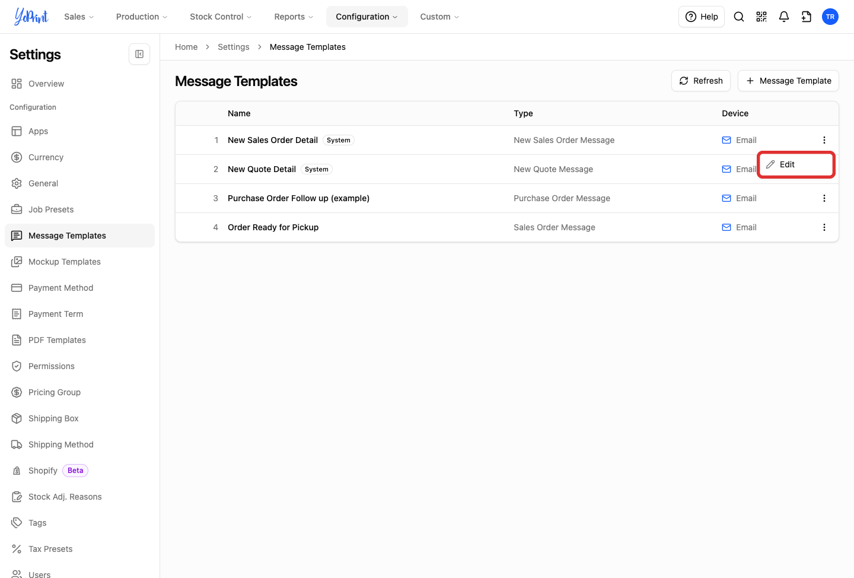Open PDF Templates page
Screen dimensions: 854x578
click(79, 340)
